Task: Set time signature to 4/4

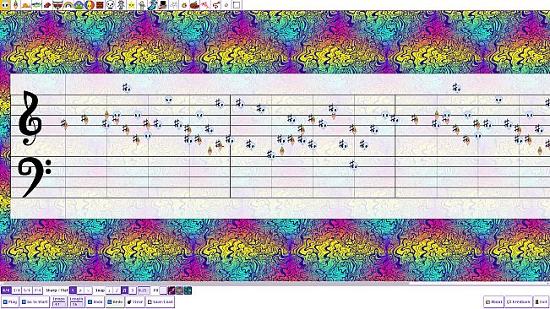Action: click(6, 290)
